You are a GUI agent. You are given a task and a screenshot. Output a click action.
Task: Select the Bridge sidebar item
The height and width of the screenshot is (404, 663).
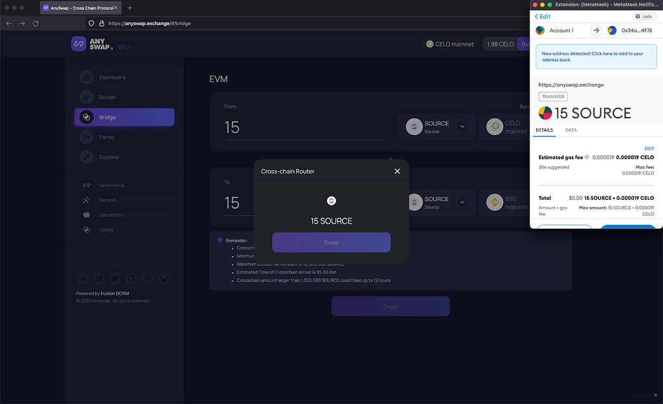(x=124, y=117)
